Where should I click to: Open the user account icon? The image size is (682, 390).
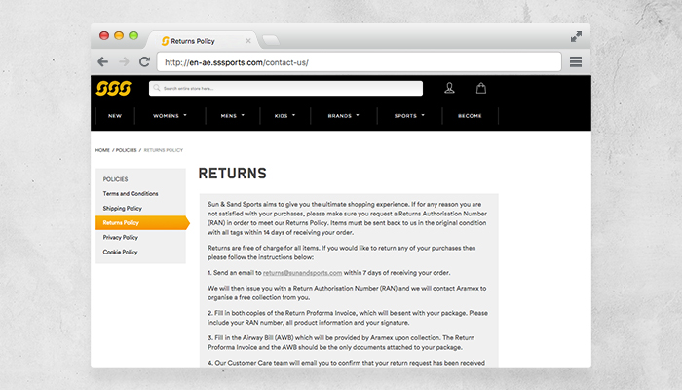449,88
